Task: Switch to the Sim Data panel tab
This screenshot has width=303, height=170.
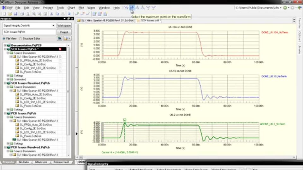Action: point(24,162)
